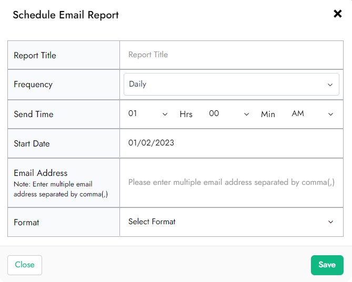Open the minute dropdown showing 00
This screenshot has height=282, width=352.
coord(228,113)
